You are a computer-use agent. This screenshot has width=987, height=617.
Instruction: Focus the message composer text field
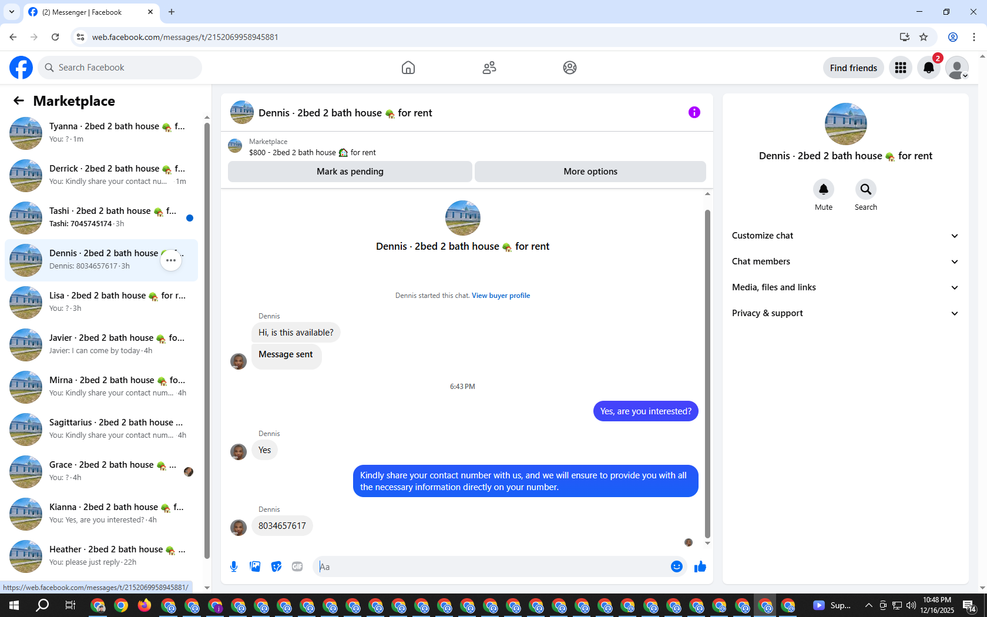coord(492,566)
